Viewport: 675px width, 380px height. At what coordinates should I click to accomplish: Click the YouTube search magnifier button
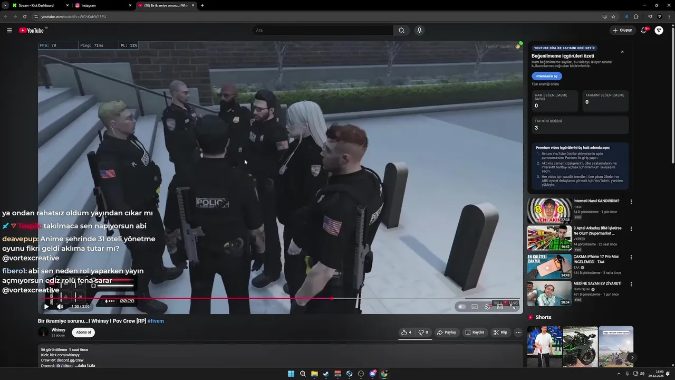click(x=401, y=30)
